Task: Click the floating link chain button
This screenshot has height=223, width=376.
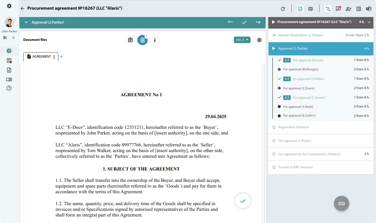Action: (x=341, y=203)
